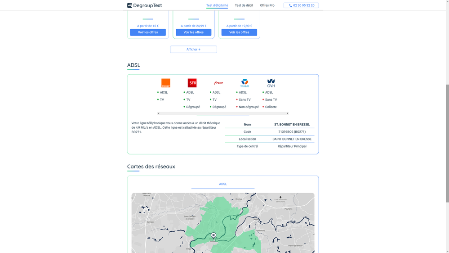Click the central office marker on map
The height and width of the screenshot is (253, 449).
(213, 235)
